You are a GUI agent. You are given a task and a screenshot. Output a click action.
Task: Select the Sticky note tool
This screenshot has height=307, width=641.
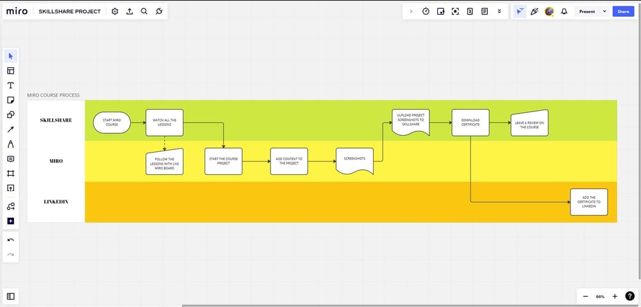point(11,100)
